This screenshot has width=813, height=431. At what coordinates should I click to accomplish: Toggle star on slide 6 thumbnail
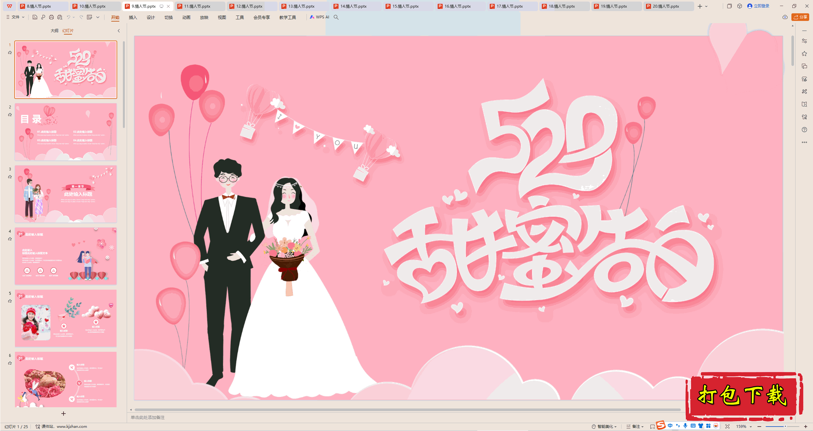click(10, 363)
